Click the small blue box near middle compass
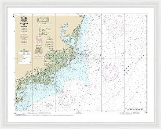Screen dimensions: 161x129 [123, 63]
